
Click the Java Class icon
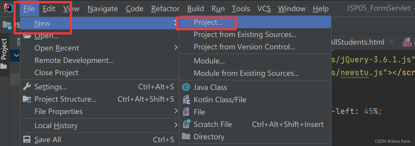coord(186,87)
